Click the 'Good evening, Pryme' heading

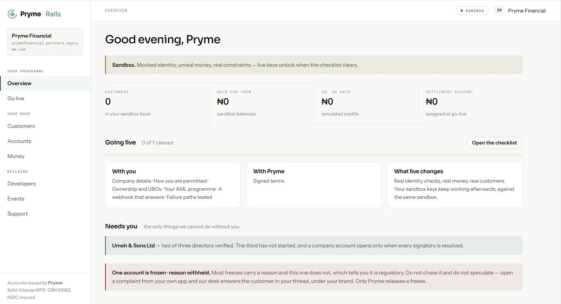[163, 39]
